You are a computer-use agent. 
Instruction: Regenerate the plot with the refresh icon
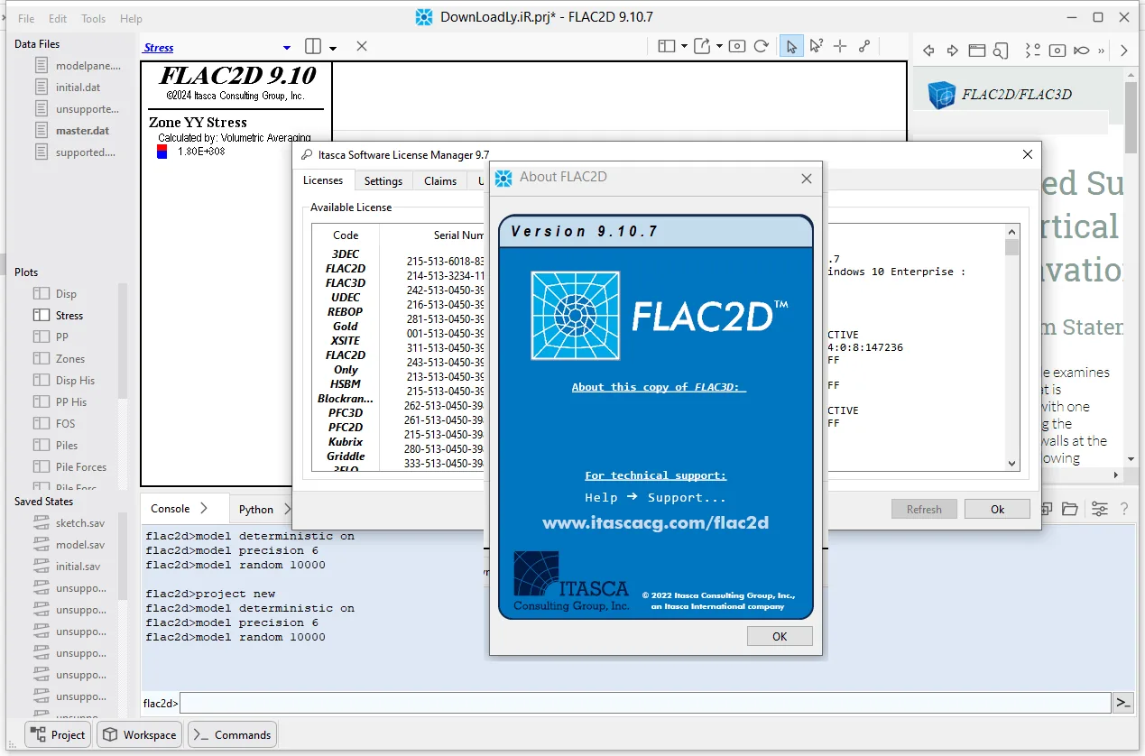(x=762, y=46)
